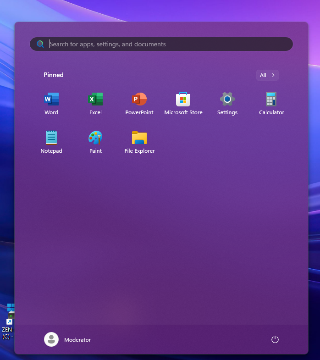This screenshot has height=360, width=320.
Task: Open Notepad from pinned apps
Action: click(x=51, y=142)
